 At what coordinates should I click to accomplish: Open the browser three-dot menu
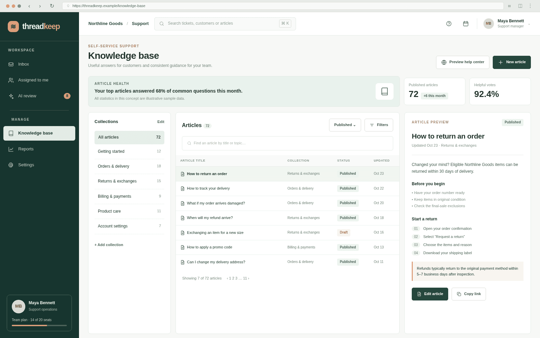tap(530, 6)
